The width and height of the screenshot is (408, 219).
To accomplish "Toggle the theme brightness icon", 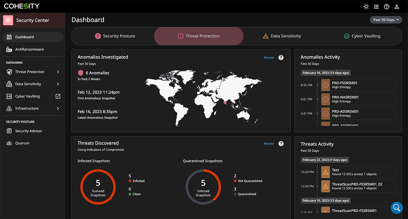I will point(366,6).
